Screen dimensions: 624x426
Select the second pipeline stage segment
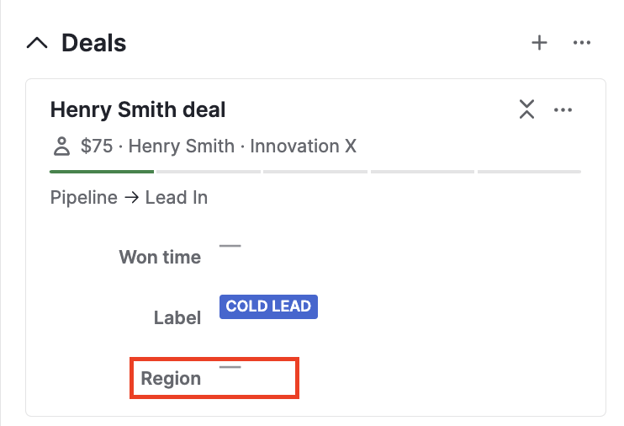pos(209,172)
